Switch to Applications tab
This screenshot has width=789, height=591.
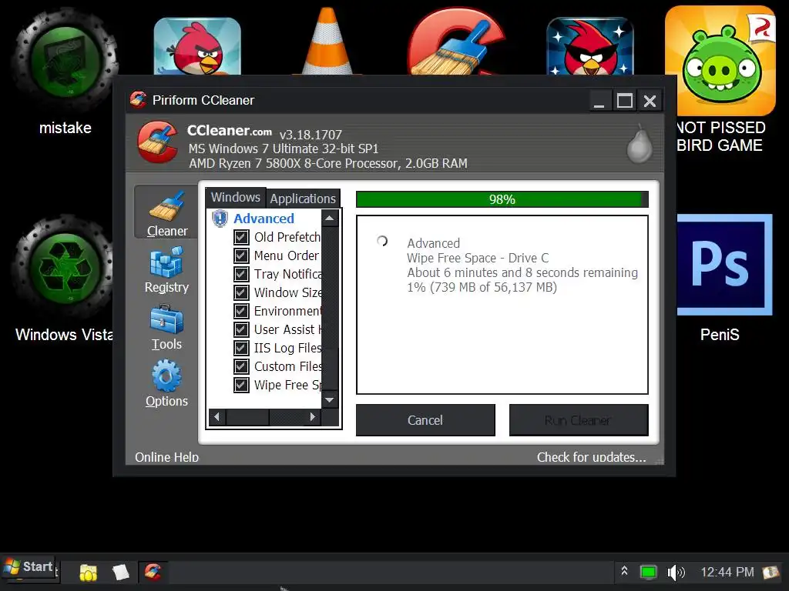[x=302, y=199]
